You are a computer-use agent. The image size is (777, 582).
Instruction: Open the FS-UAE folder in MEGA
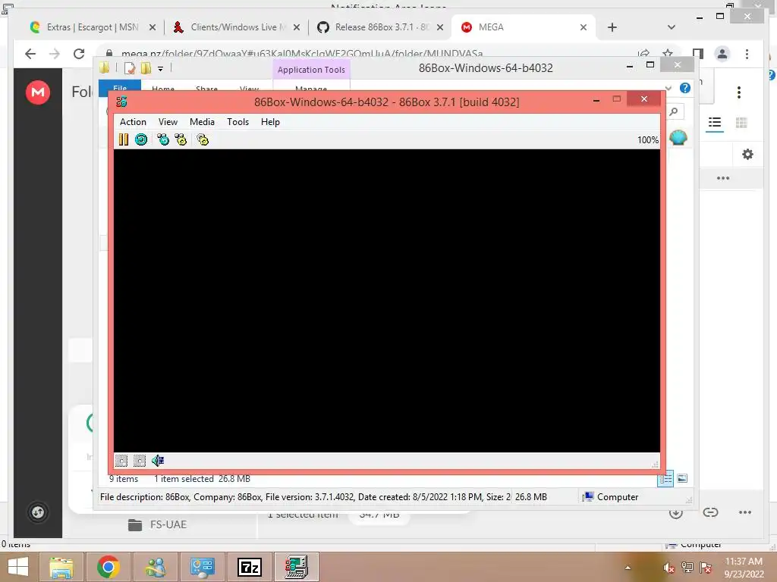(x=158, y=524)
